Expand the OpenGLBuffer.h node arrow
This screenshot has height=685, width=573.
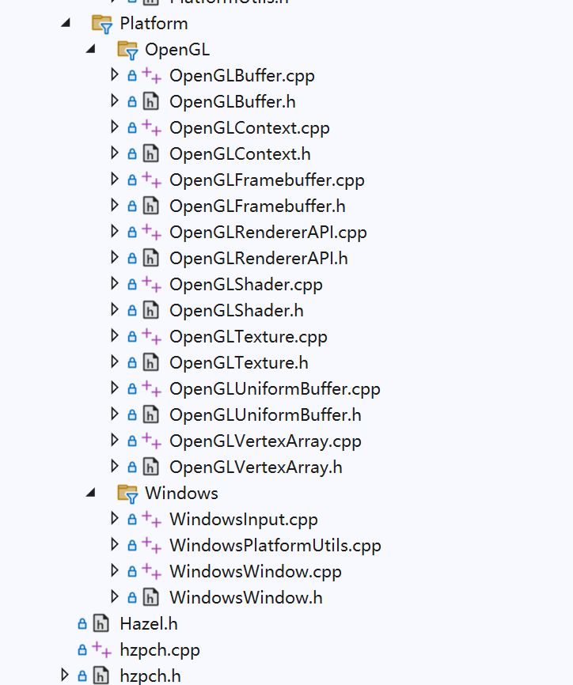pos(115,101)
